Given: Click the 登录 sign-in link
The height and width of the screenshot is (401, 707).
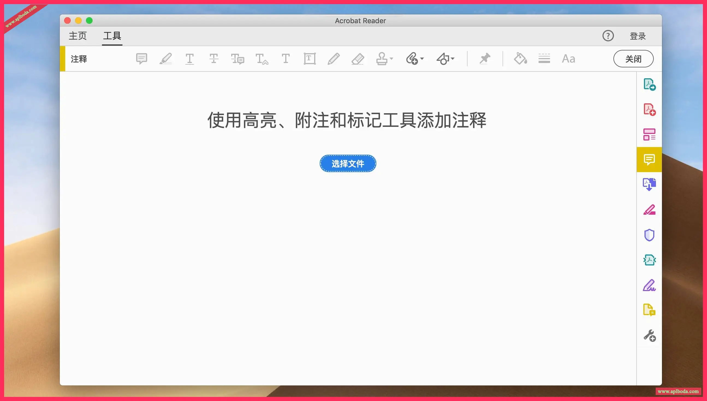Looking at the screenshot, I should 638,36.
